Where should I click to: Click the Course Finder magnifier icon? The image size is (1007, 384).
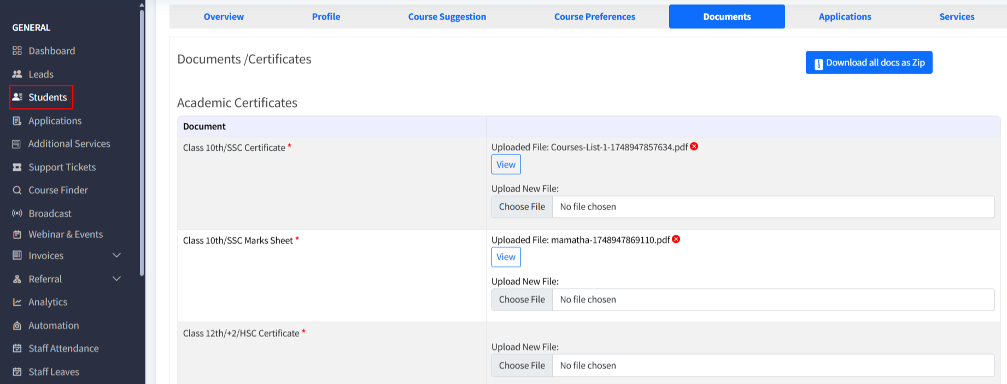[17, 190]
